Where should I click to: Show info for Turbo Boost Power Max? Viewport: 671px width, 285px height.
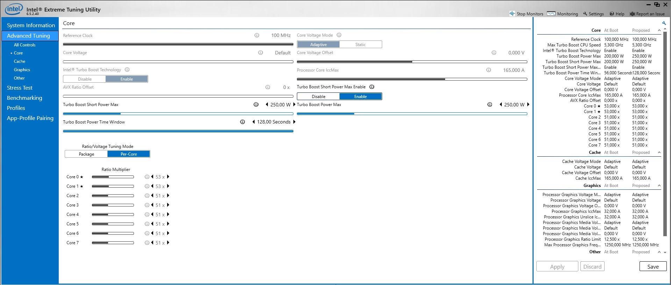point(490,105)
